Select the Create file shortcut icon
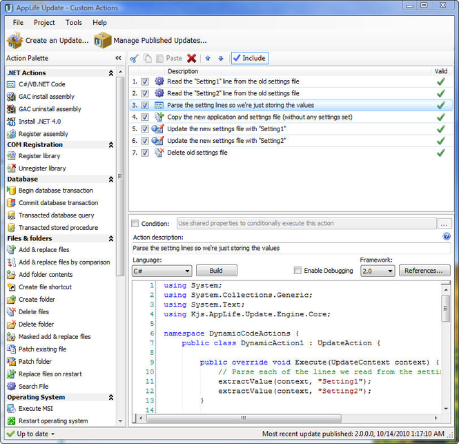This screenshot has height=444, width=459. click(x=11, y=287)
